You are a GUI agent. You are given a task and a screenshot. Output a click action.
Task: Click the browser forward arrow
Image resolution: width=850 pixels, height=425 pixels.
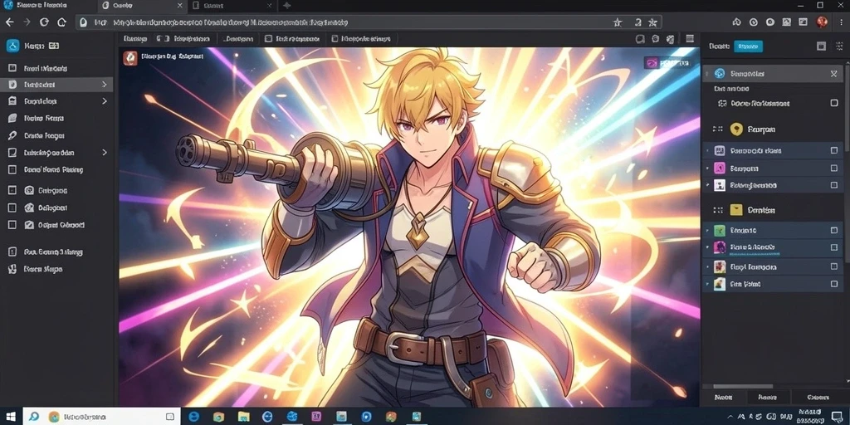tap(27, 22)
